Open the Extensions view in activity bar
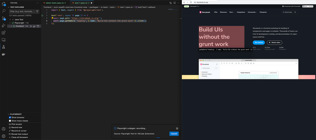 [4, 33]
